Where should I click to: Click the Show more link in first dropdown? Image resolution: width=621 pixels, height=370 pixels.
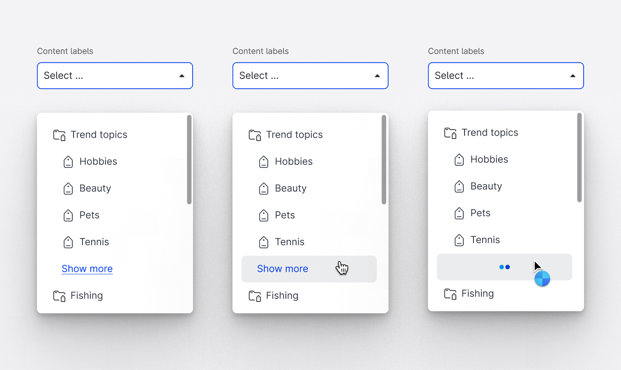(87, 268)
